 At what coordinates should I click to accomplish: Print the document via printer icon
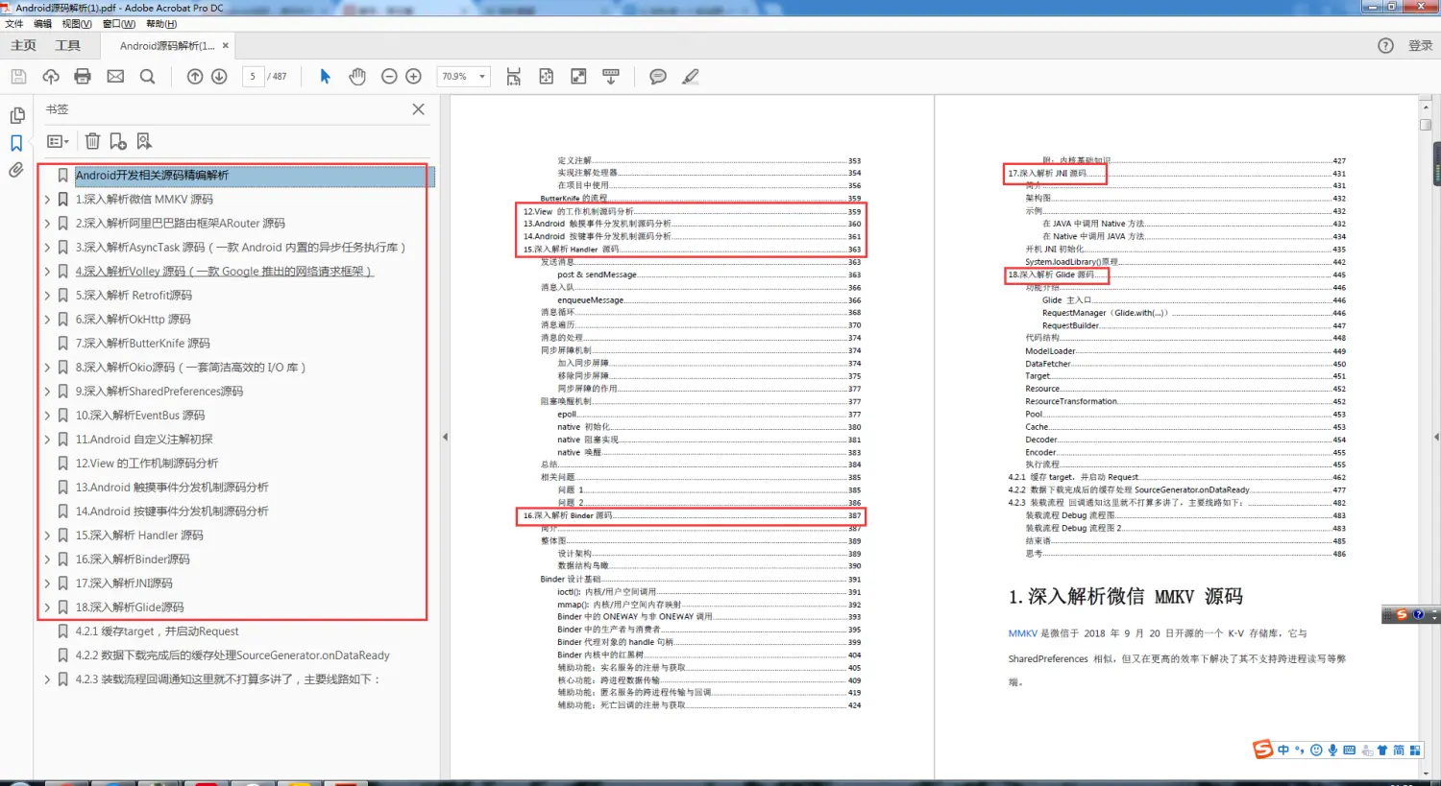(83, 76)
